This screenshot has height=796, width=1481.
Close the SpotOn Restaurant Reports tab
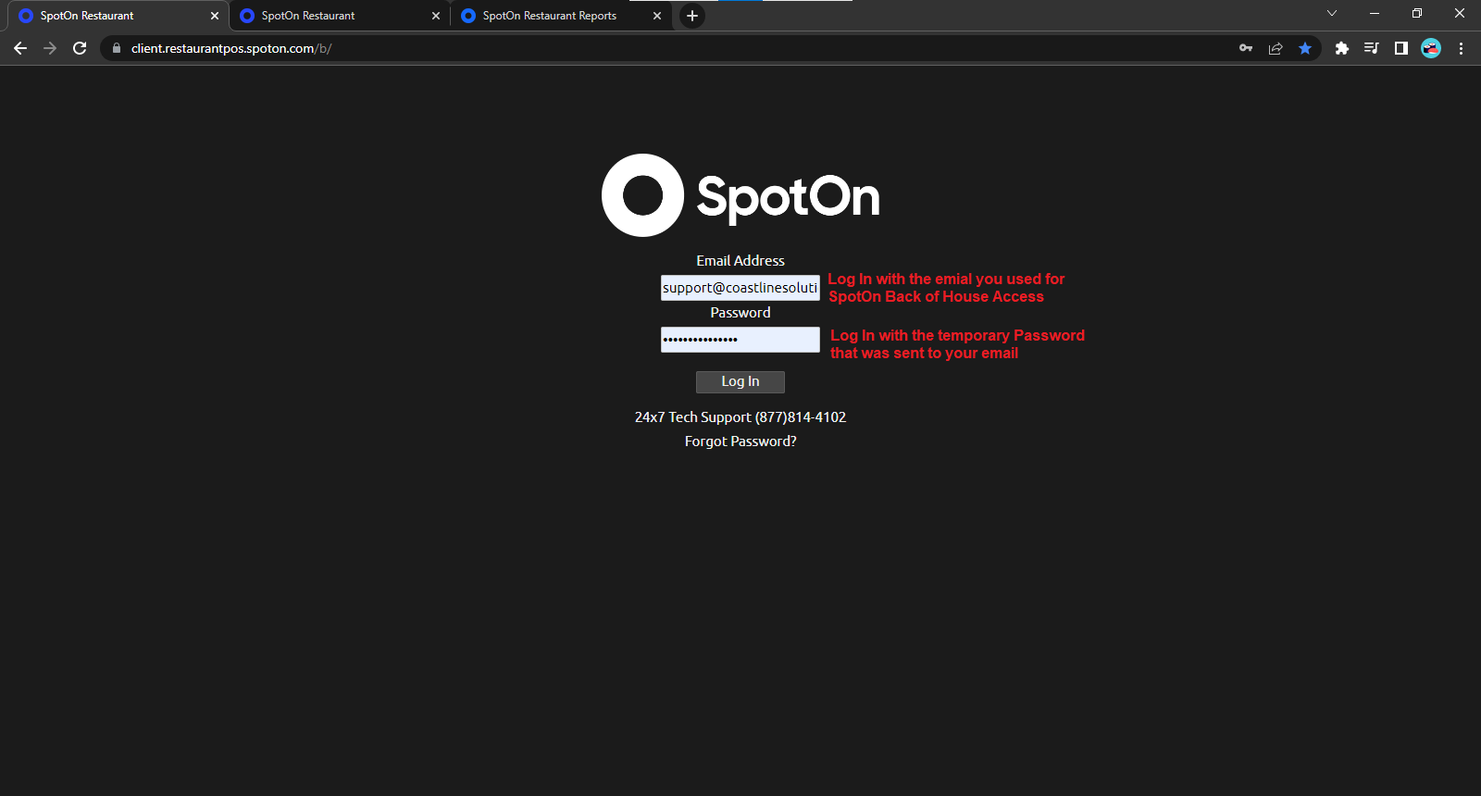pos(657,16)
